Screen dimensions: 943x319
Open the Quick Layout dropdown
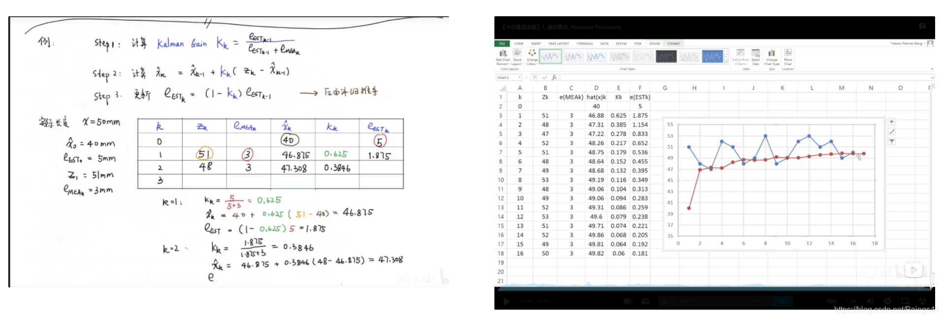click(517, 57)
